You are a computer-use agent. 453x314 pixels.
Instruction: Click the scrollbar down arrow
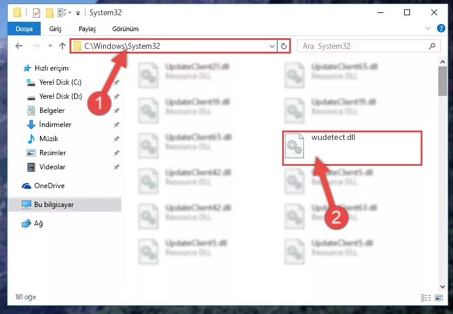point(442,286)
